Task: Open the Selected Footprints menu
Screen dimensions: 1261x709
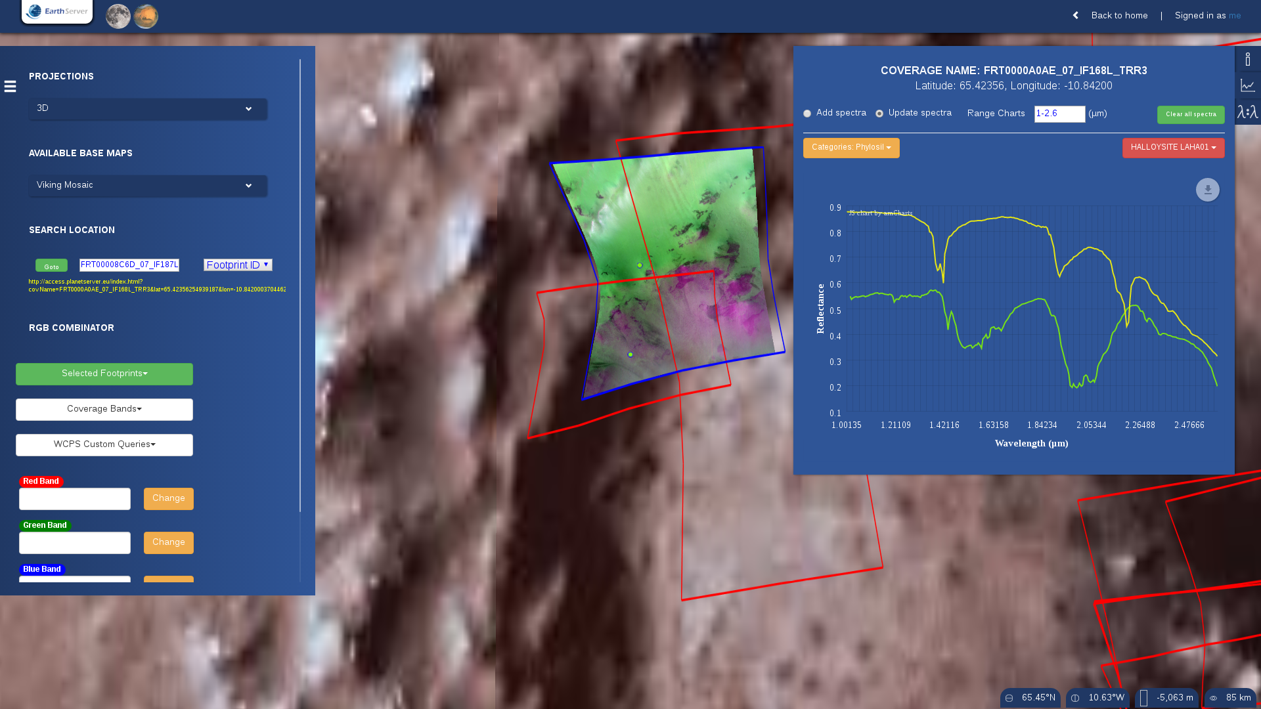Action: coord(104,374)
